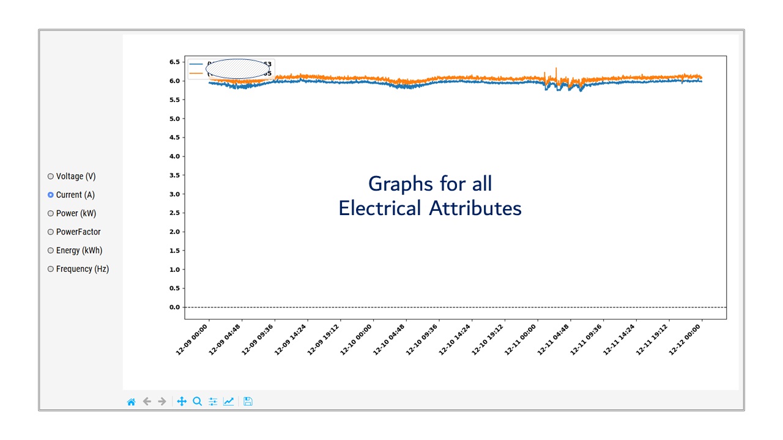Select the Voltage (V) radio button
The width and height of the screenshot is (783, 440).
click(51, 177)
